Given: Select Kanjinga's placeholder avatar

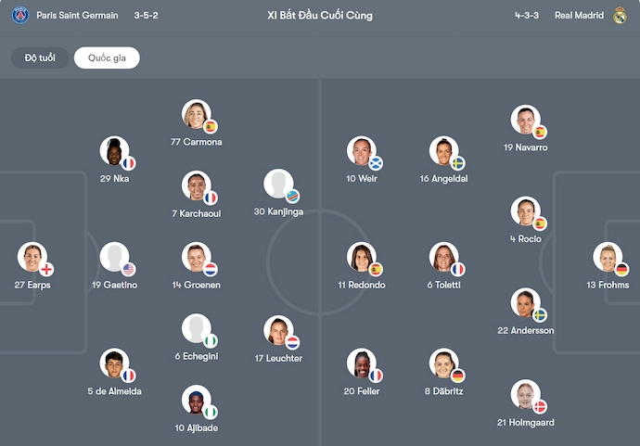Looking at the screenshot, I should tap(277, 184).
